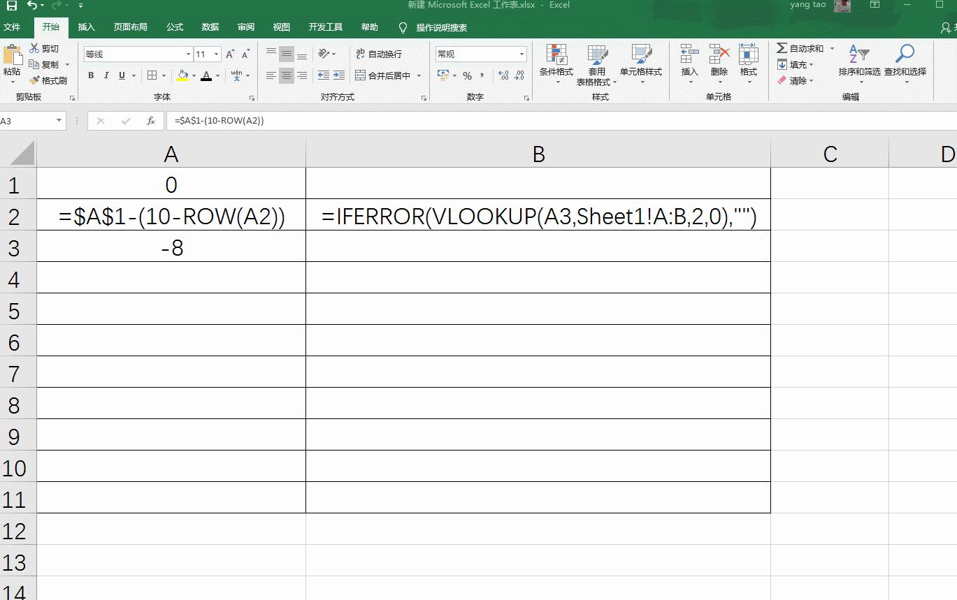Apply accounting number format
Viewport: 957px width, 600px height.
click(x=442, y=75)
